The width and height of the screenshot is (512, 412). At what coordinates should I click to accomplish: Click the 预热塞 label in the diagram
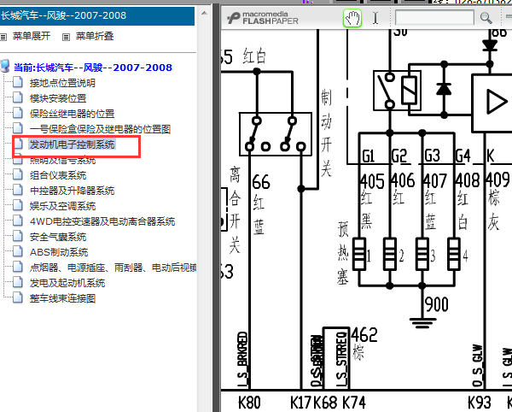(343, 253)
